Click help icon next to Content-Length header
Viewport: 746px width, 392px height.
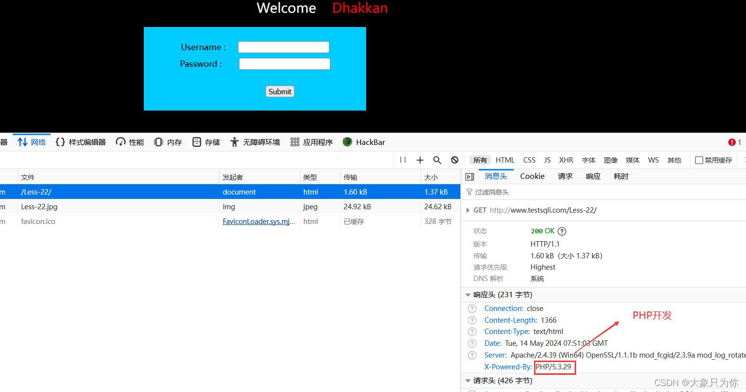pos(472,320)
